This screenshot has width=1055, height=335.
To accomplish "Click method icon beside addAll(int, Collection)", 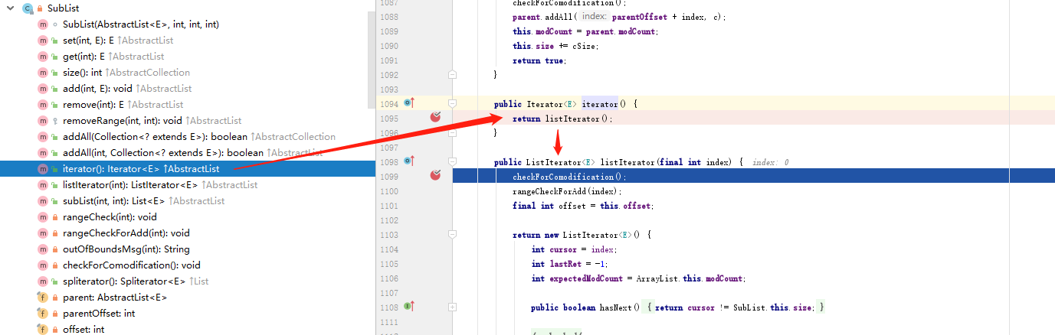I will click(x=42, y=153).
